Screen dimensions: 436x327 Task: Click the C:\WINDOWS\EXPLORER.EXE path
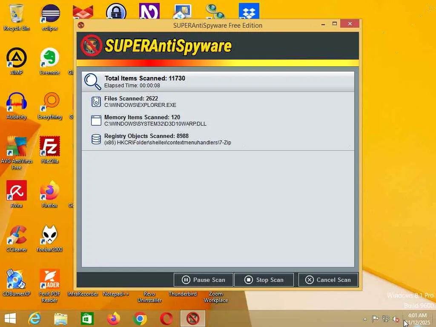pos(140,105)
